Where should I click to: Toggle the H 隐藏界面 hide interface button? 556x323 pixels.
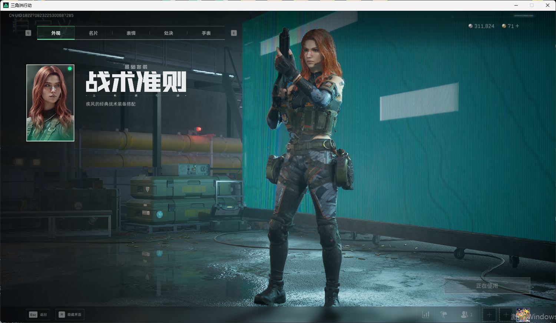(70, 314)
